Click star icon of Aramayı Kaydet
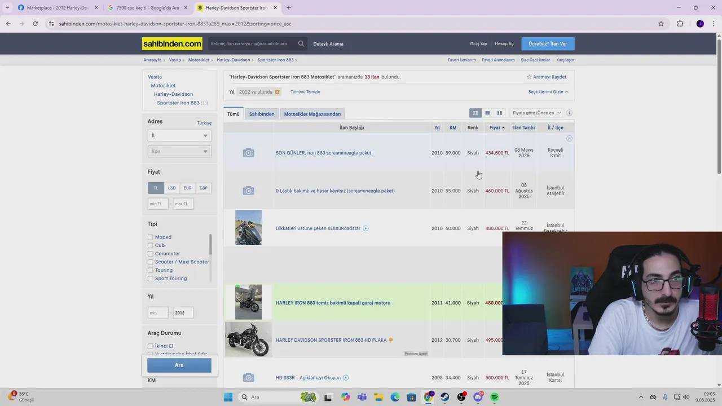 [x=529, y=77]
